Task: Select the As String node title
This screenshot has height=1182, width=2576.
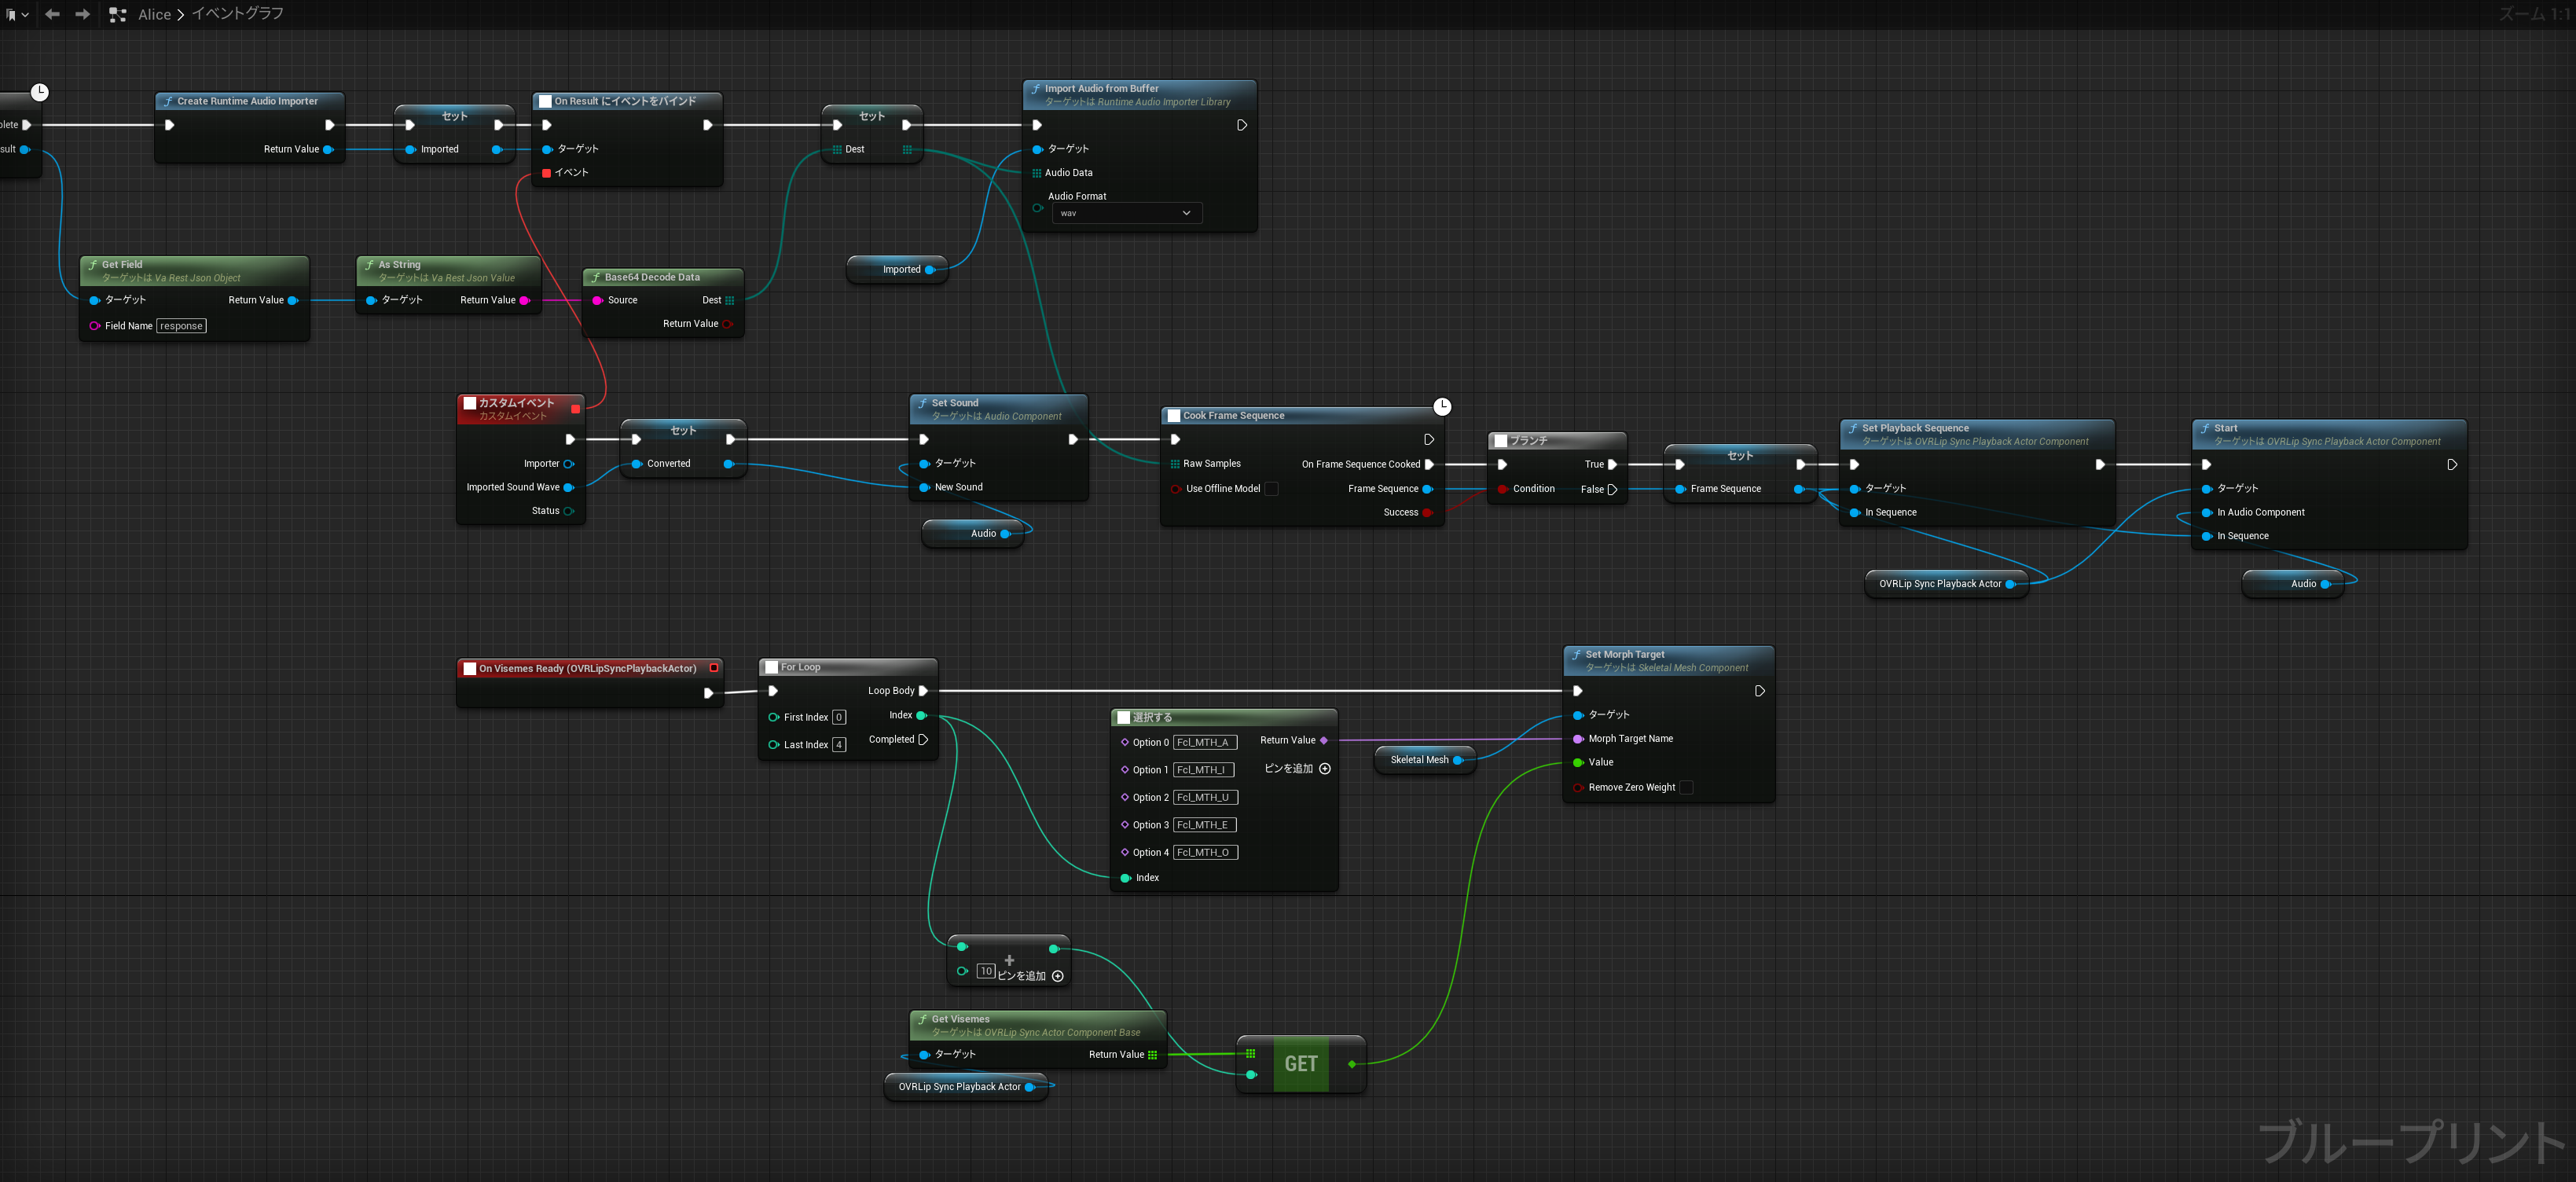Action: click(399, 265)
